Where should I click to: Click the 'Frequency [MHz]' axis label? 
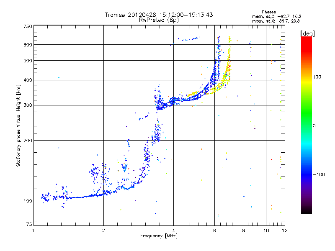pyautogui.click(x=159, y=236)
